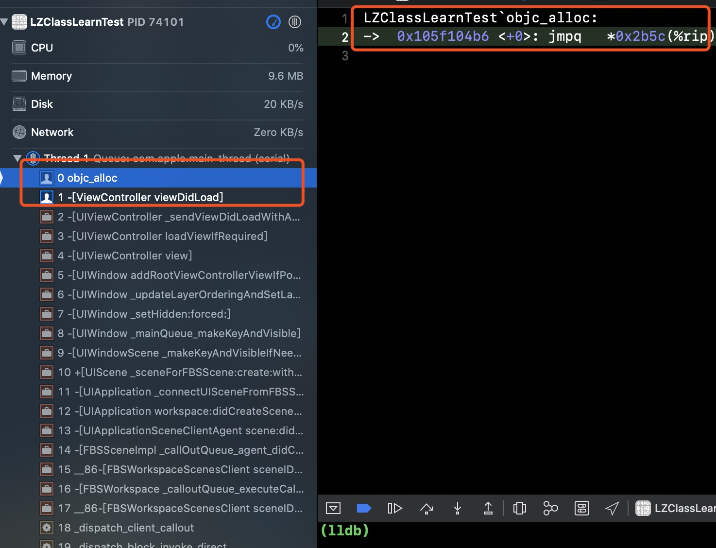Viewport: 716px width, 548px height.
Task: Select frame 6 _updateLayerOrderingAndSetLa… row
Action: point(158,294)
